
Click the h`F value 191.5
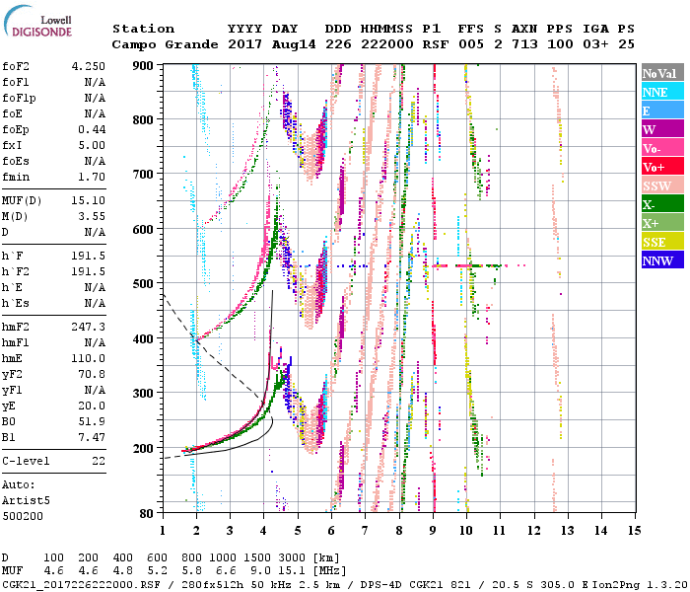[89, 256]
